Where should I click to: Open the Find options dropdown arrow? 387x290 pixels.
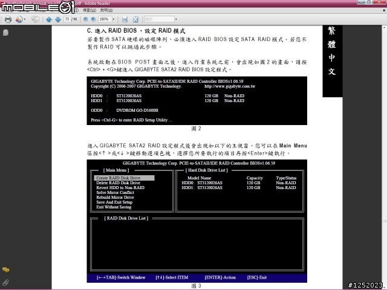(176, 19)
